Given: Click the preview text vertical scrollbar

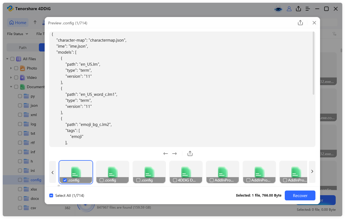Looking at the screenshot, I should [314, 64].
